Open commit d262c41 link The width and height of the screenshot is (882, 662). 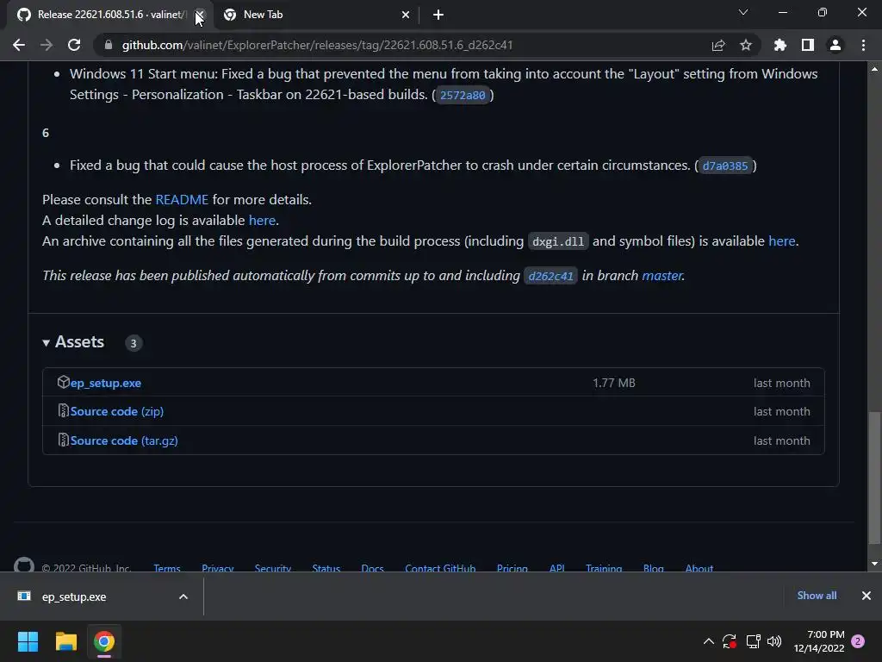point(550,277)
